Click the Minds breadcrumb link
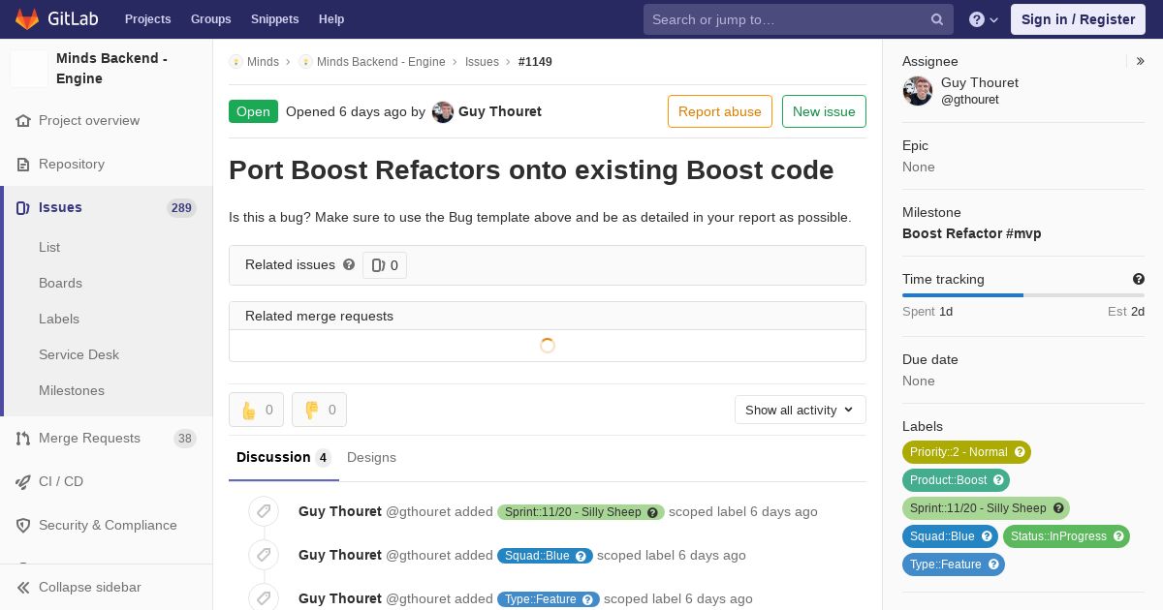The image size is (1163, 610). pos(263,62)
